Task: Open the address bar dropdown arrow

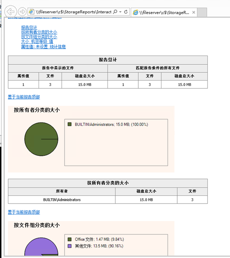Action: 120,12
